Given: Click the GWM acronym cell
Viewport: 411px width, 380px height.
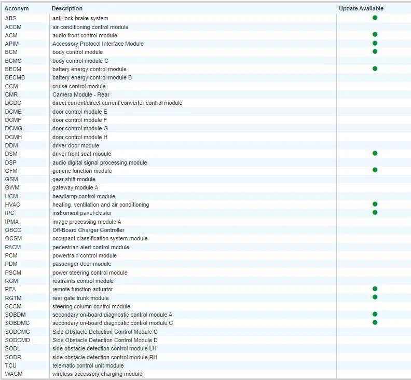Looking at the screenshot, I should tap(12, 188).
